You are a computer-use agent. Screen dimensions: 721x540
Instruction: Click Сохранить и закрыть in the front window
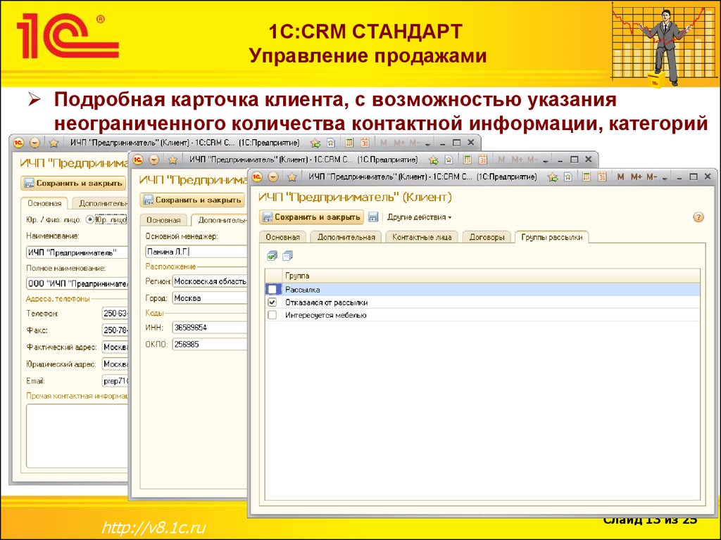click(x=312, y=217)
